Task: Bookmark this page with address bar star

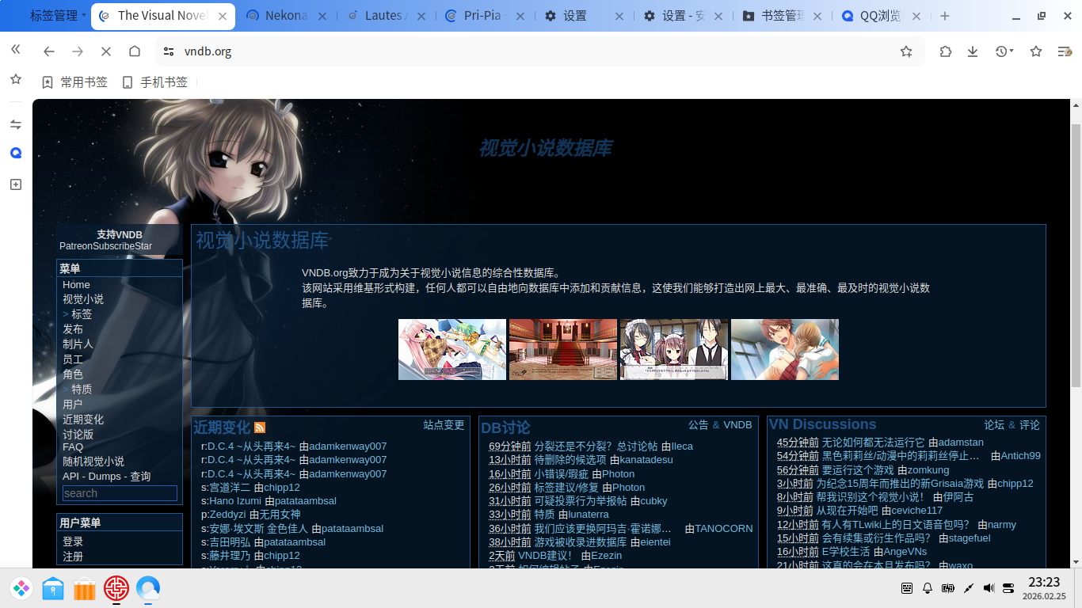Action: 906,51
